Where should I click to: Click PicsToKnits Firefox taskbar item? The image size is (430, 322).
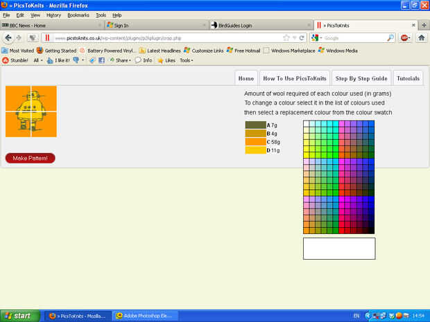point(78,316)
